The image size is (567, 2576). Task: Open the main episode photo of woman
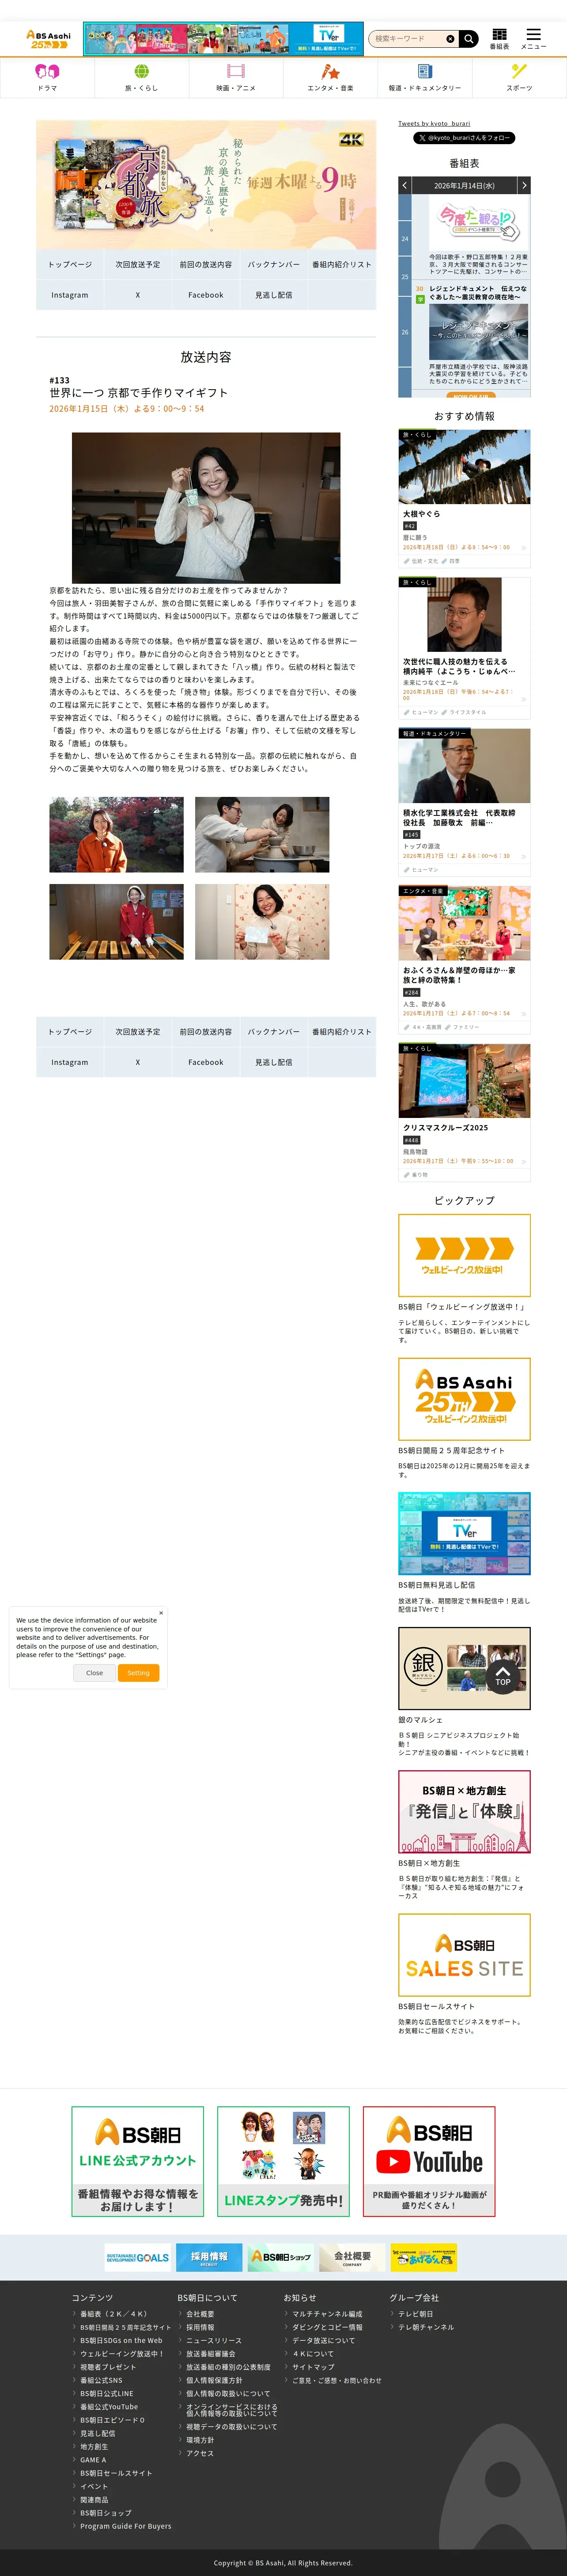click(x=206, y=508)
